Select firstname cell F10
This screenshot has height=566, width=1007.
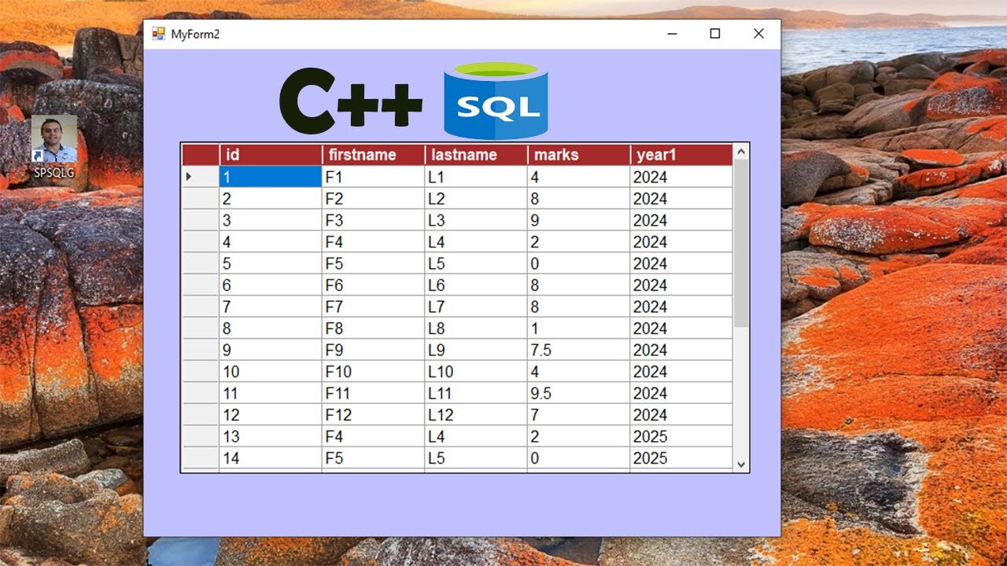(x=373, y=372)
